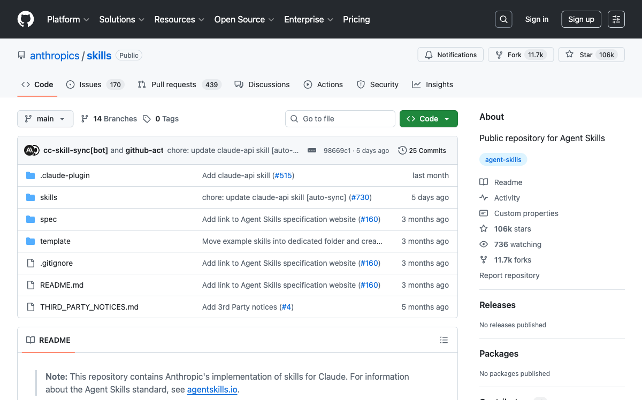The image size is (642, 400).
Task: Click the GitHub home logo icon
Action: tap(25, 19)
